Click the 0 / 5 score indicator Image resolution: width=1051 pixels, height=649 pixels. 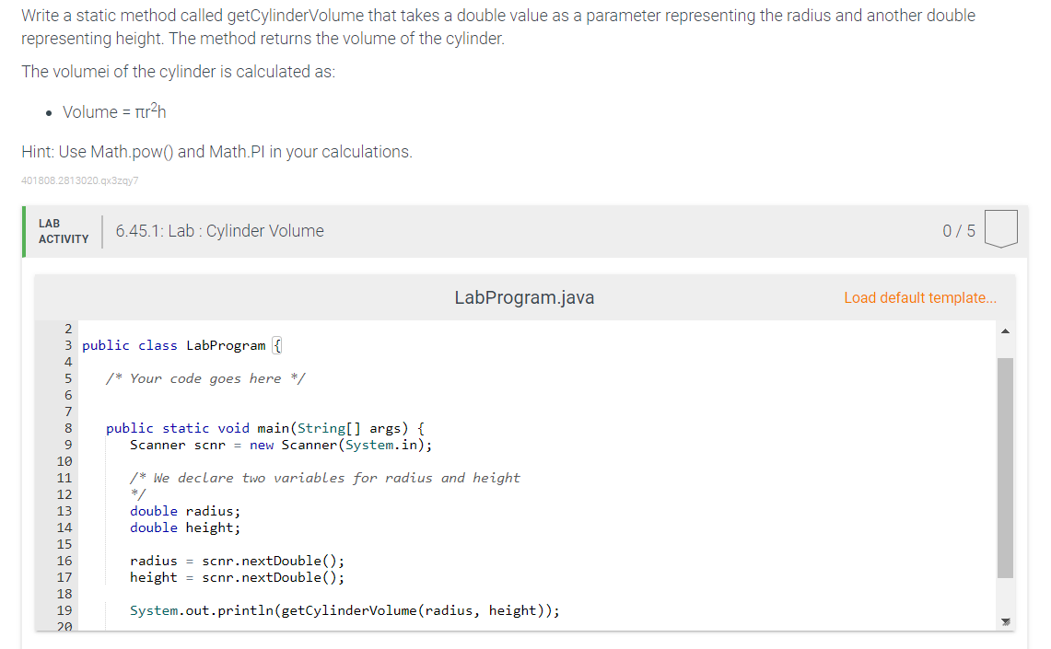959,230
